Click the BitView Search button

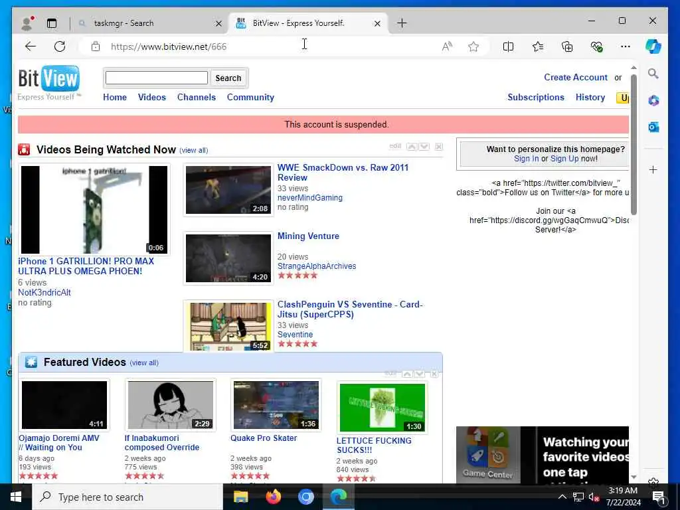click(228, 78)
